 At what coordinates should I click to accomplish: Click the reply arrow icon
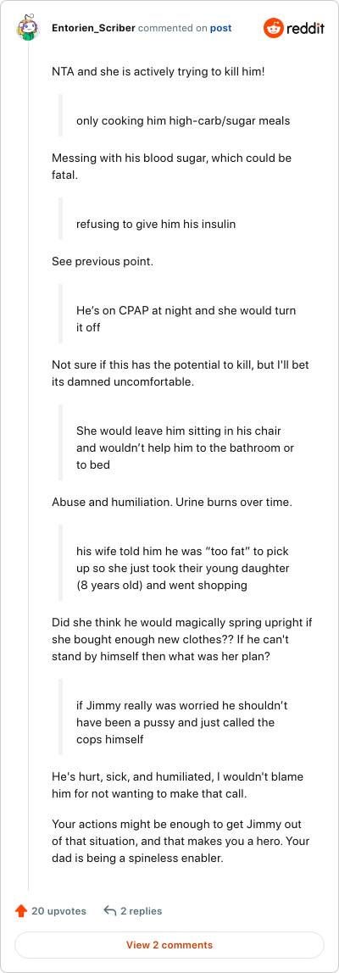click(x=110, y=911)
